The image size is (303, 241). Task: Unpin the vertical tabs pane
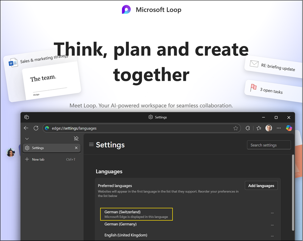(x=76, y=139)
